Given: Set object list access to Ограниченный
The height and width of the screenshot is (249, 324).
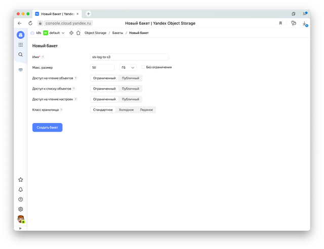Looking at the screenshot, I should (x=104, y=89).
